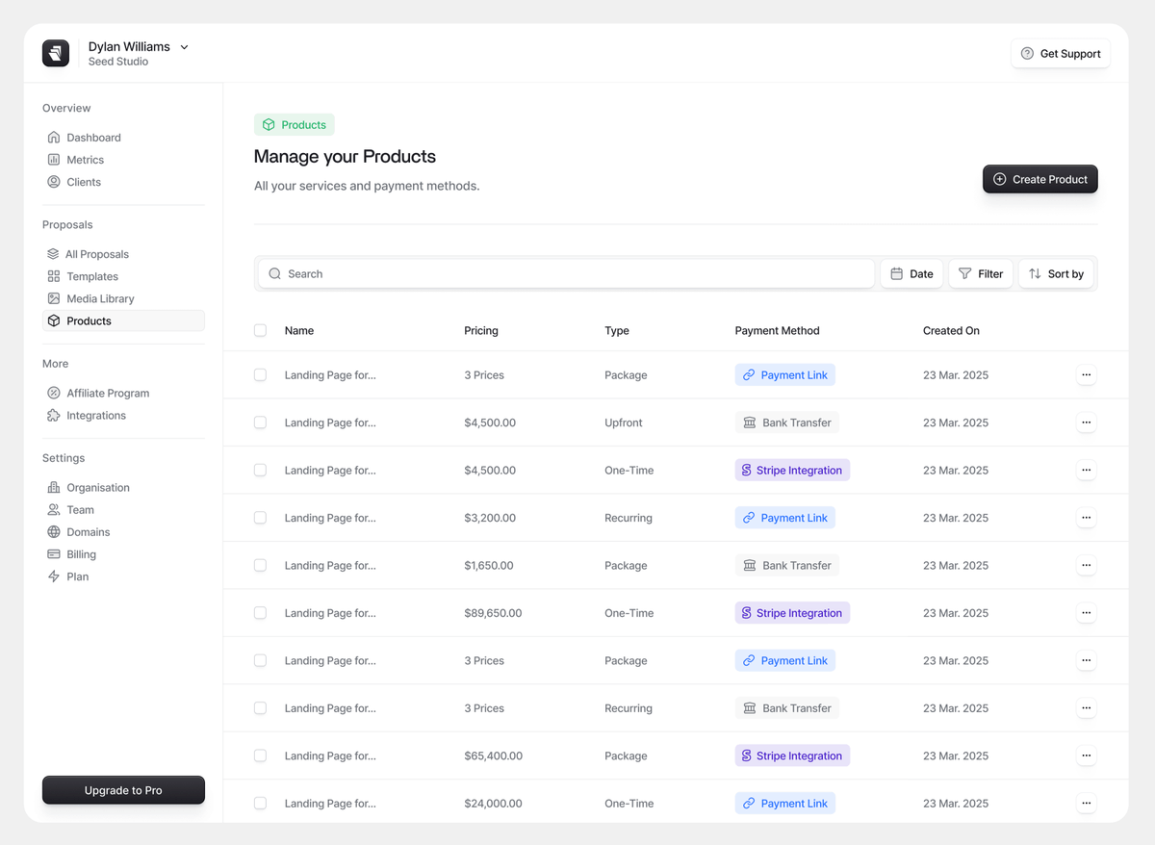Click the Type column header
The height and width of the screenshot is (845, 1155).
(617, 330)
